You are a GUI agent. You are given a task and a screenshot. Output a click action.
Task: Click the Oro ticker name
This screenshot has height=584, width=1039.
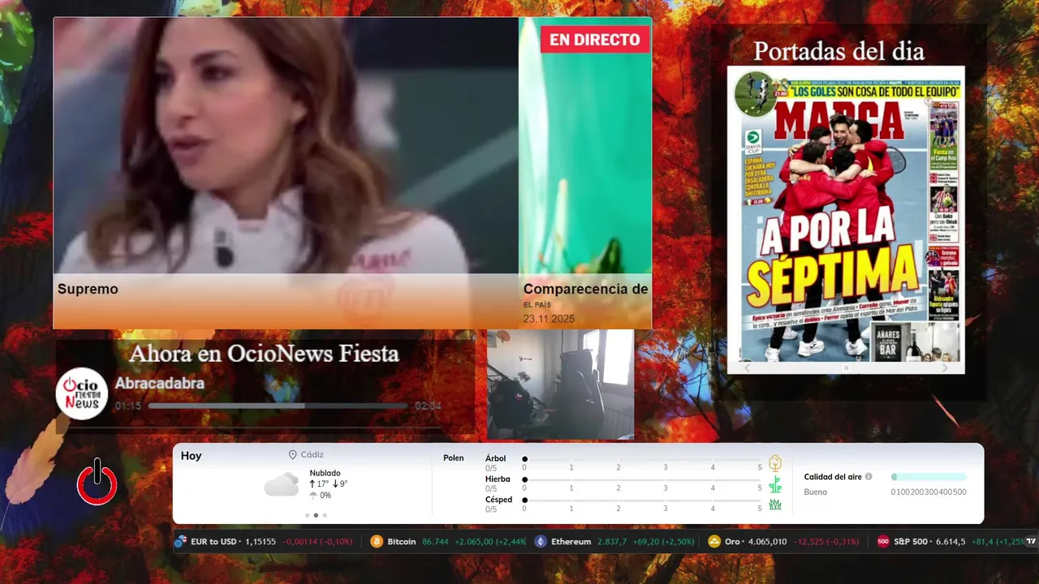click(x=733, y=542)
